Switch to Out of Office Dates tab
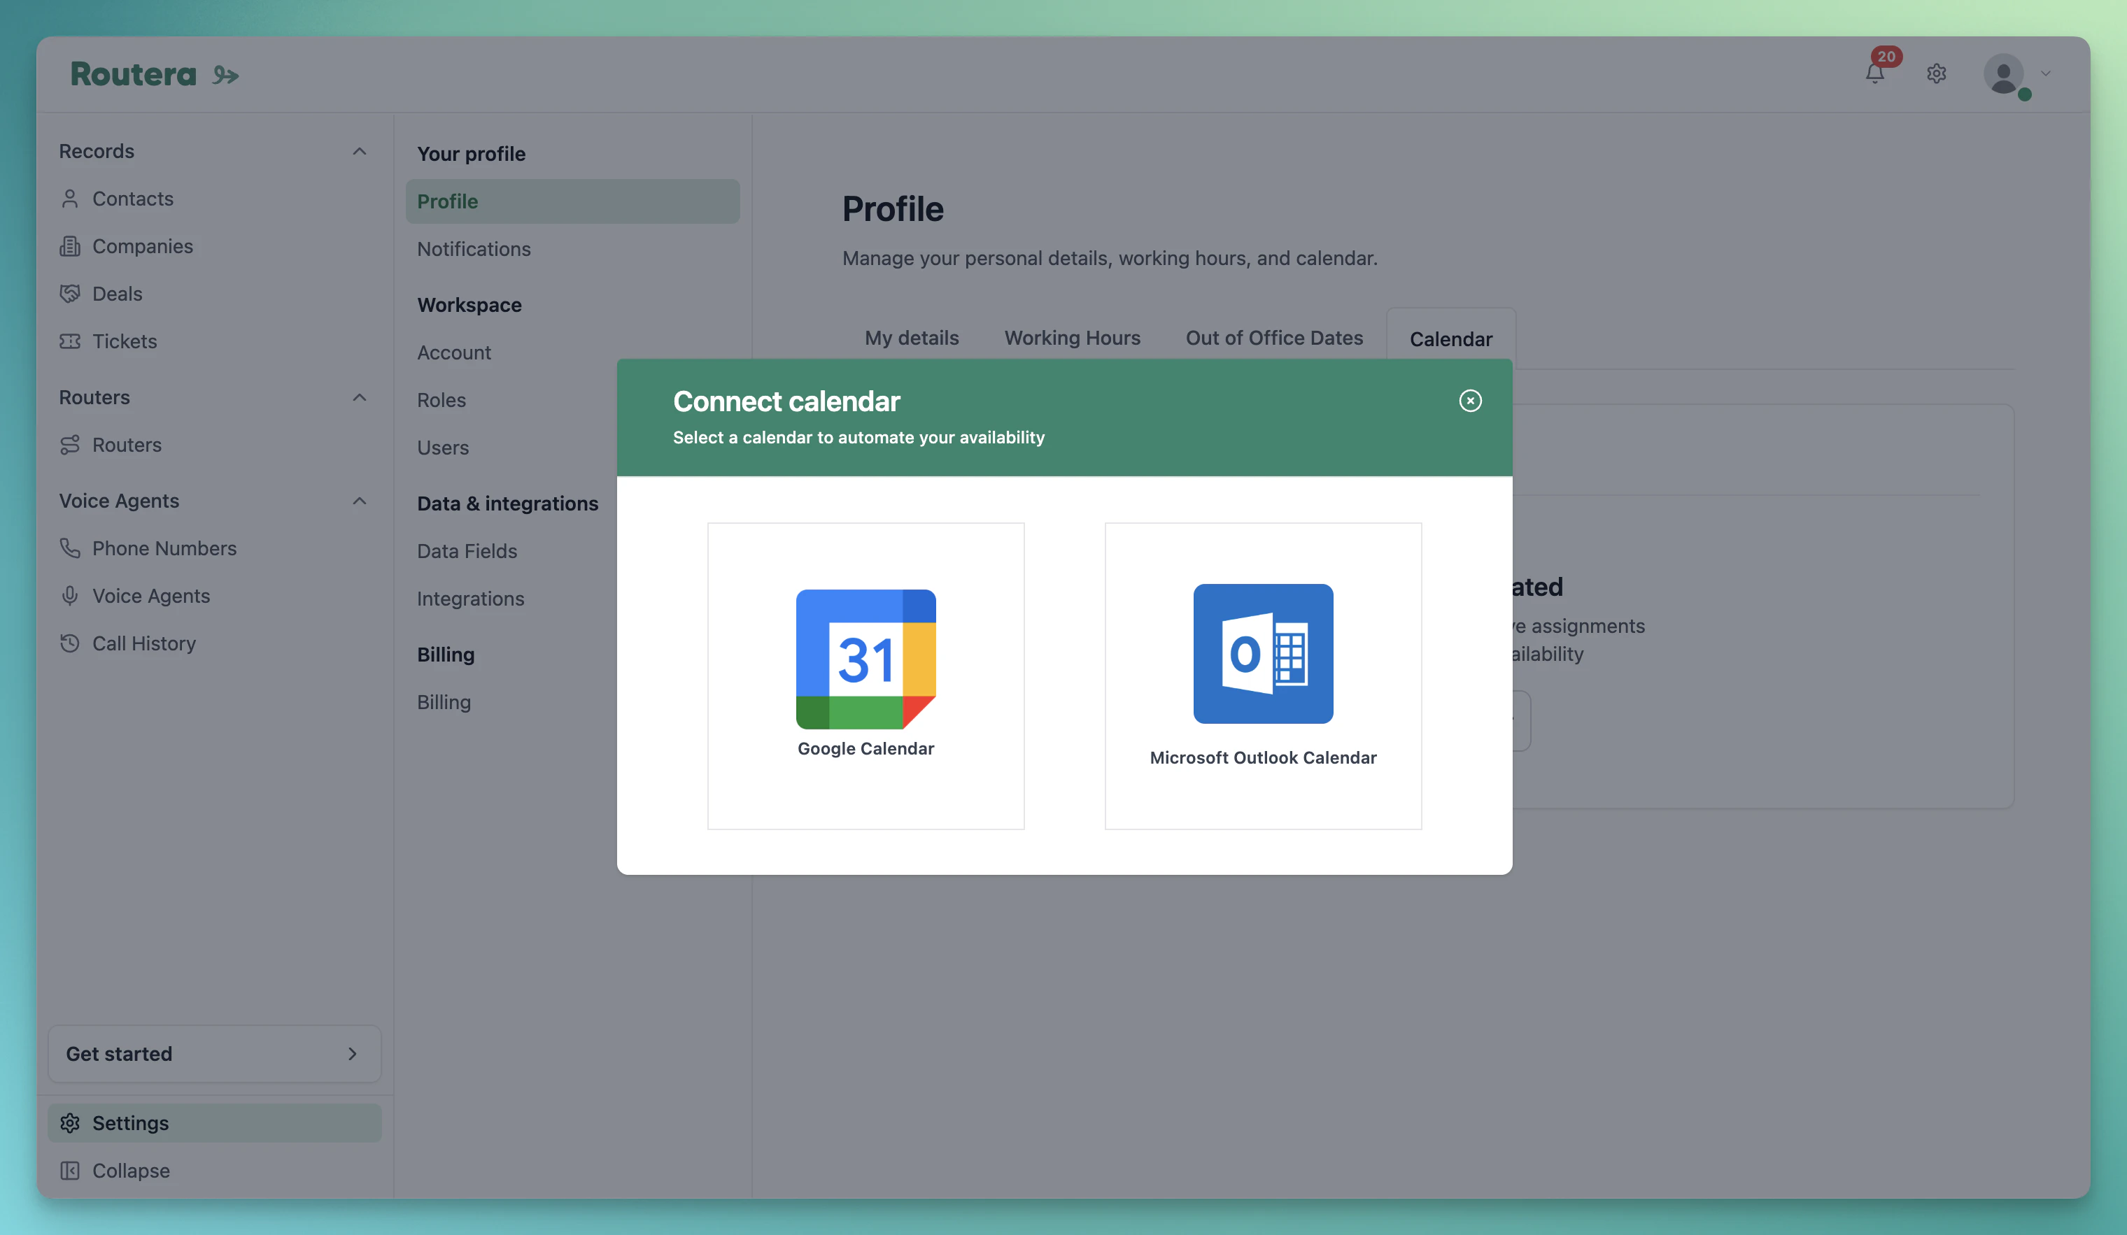2127x1235 pixels. 1275,338
